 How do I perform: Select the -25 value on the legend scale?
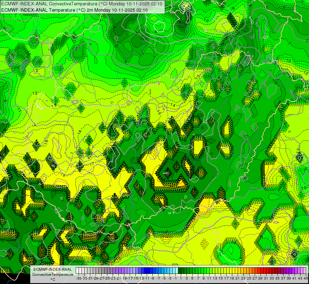pyautogui.click(x=107, y=278)
